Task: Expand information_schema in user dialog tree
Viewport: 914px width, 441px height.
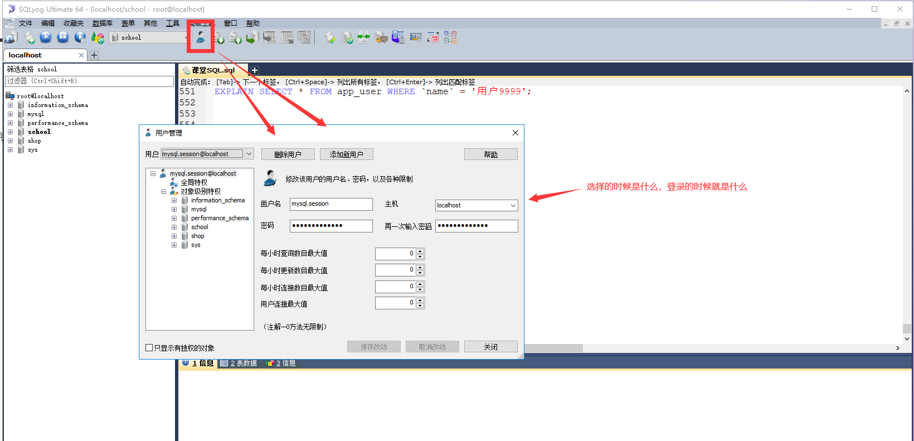Action: [174, 200]
